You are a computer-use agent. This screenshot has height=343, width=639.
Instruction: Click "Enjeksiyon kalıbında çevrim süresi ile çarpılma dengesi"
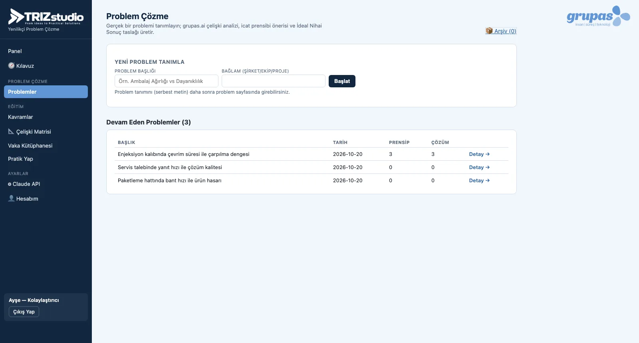183,154
